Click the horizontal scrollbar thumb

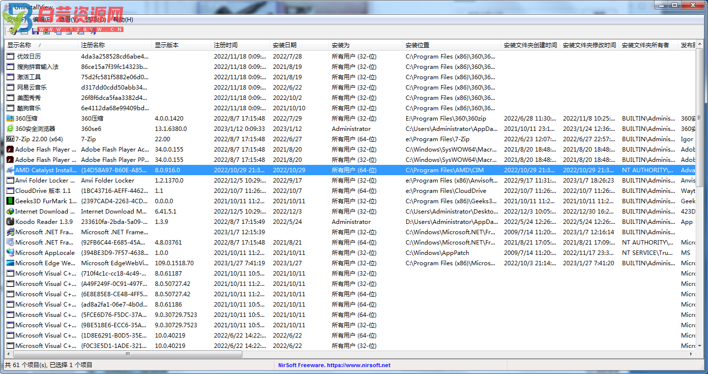coord(128,354)
